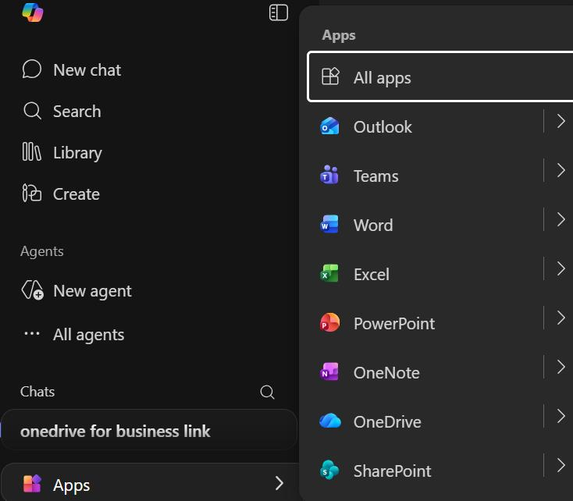Click the SharePoint app icon
The image size is (573, 501).
point(329,470)
